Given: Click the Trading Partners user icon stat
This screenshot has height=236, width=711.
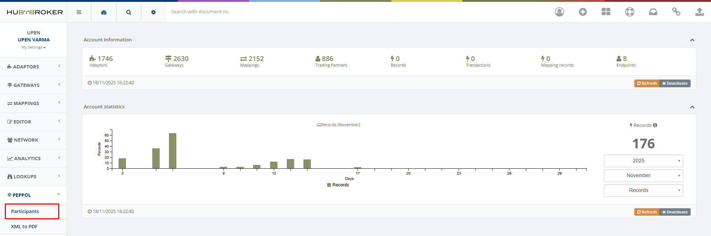Looking at the screenshot, I should [318, 58].
